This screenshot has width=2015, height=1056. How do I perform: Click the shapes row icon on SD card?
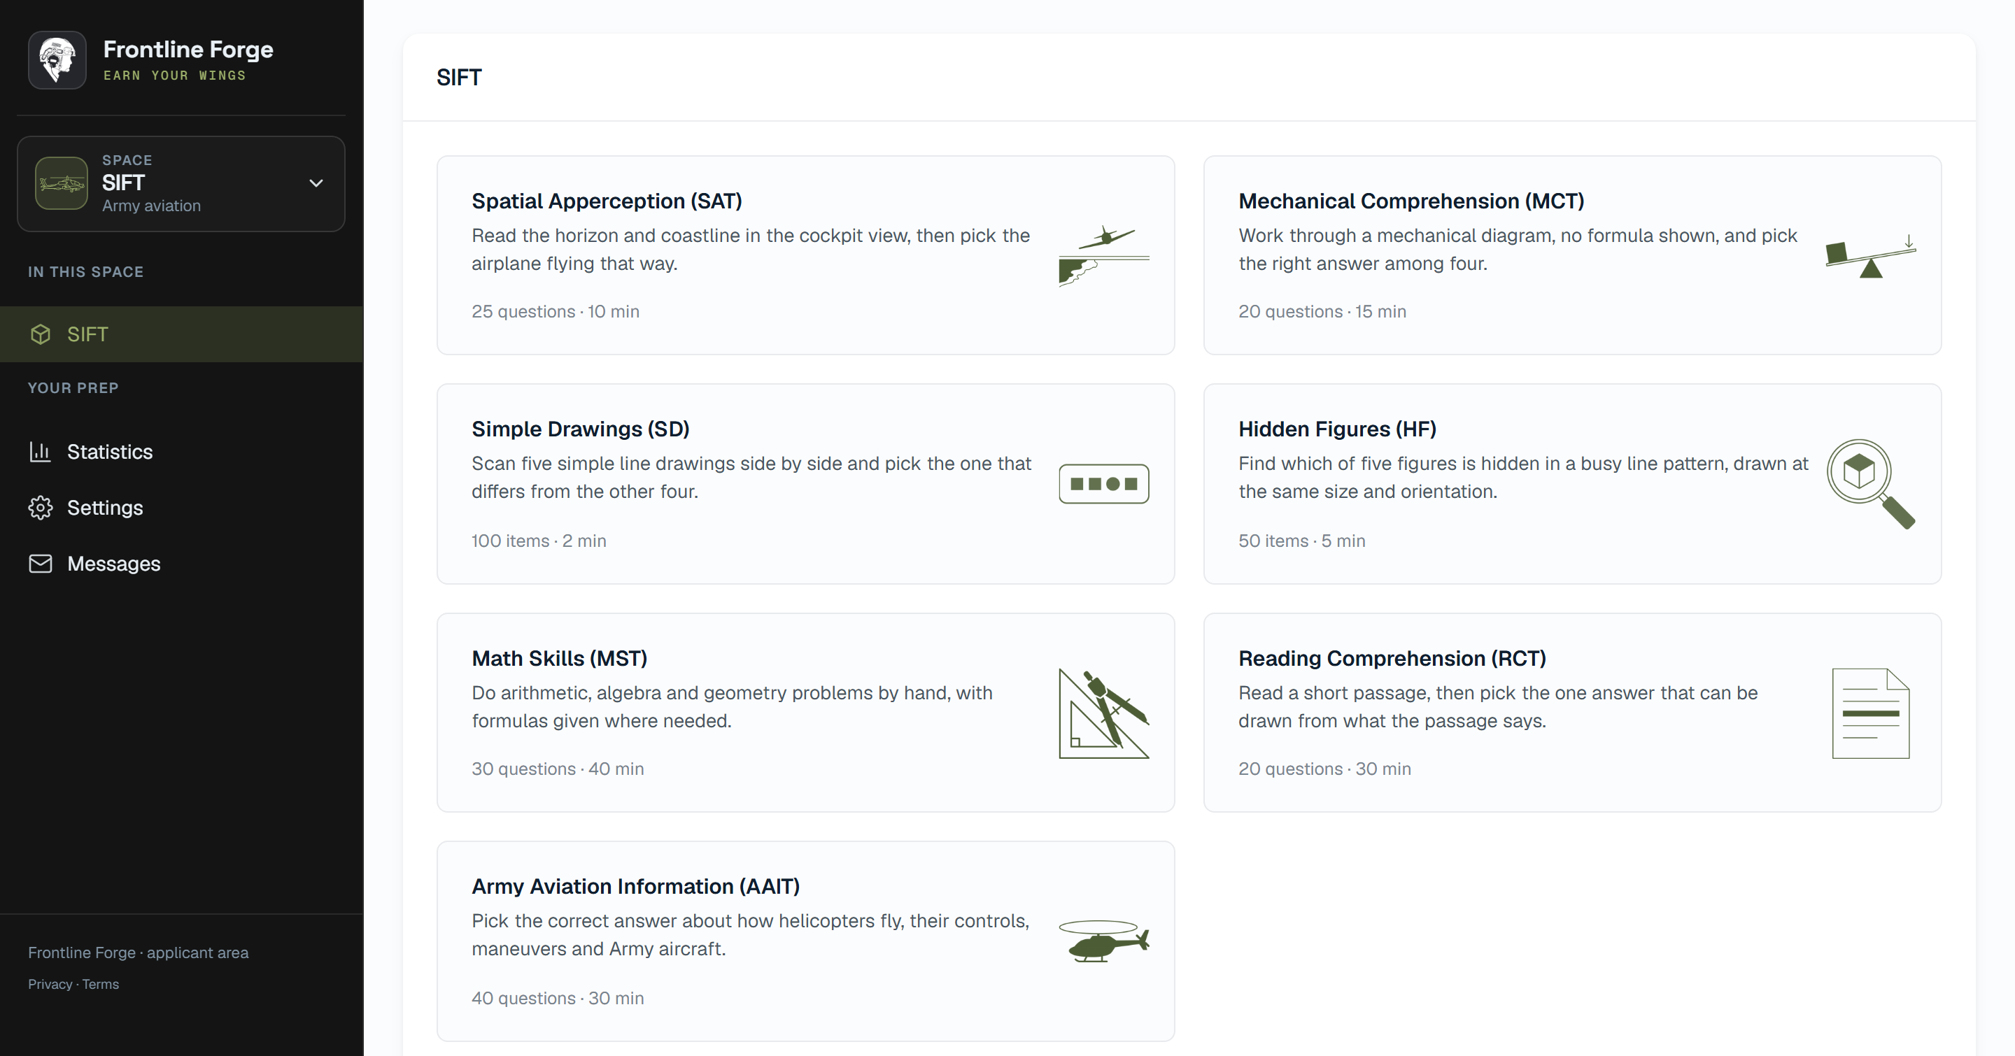click(x=1104, y=484)
